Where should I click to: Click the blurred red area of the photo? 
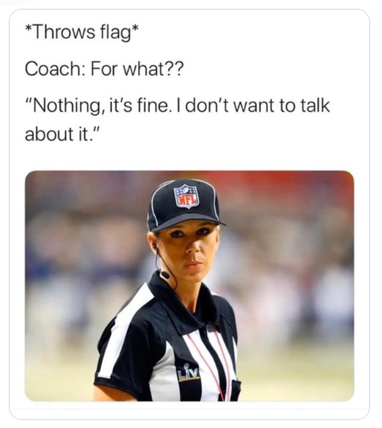(x=287, y=183)
